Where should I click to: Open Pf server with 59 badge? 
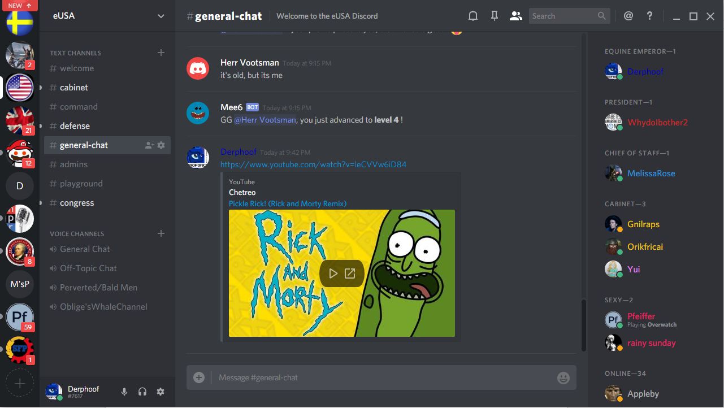[x=20, y=317]
